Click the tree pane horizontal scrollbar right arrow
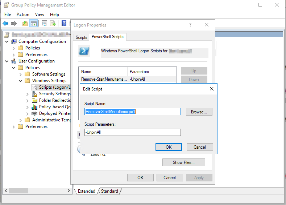The width and height of the screenshot is (286, 205). click(x=69, y=190)
